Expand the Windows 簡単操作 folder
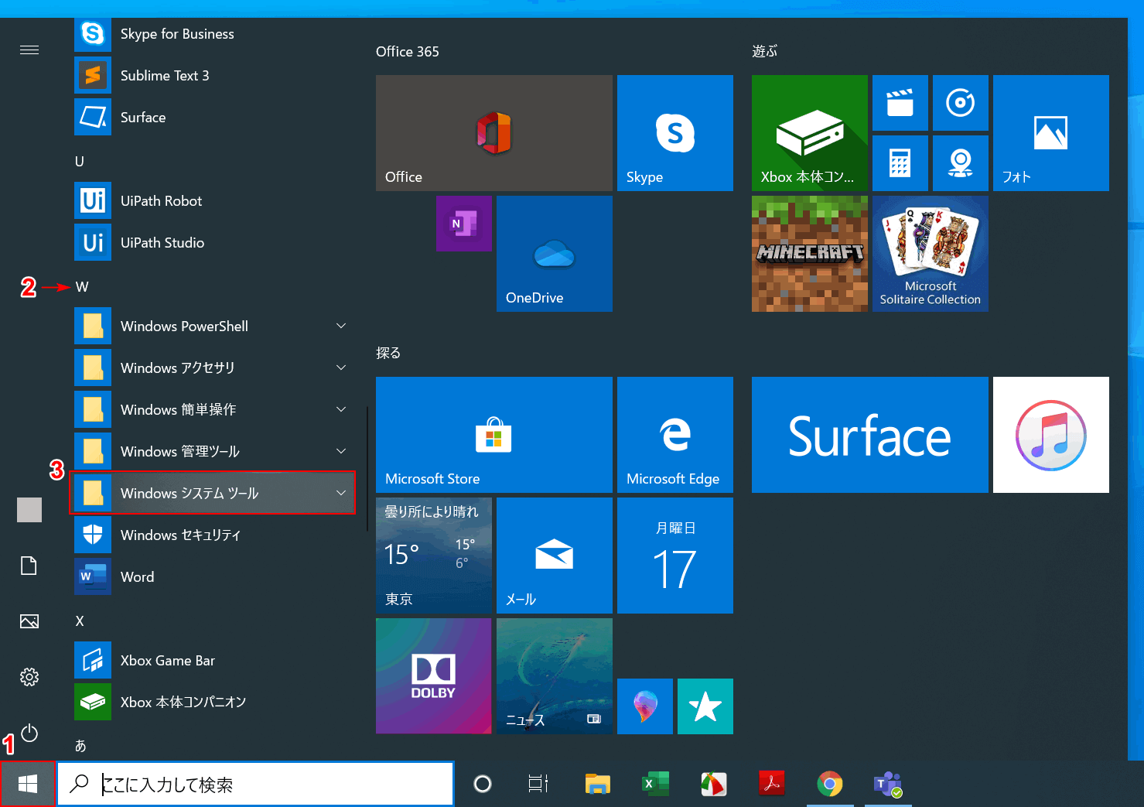The width and height of the screenshot is (1144, 807). pos(213,409)
